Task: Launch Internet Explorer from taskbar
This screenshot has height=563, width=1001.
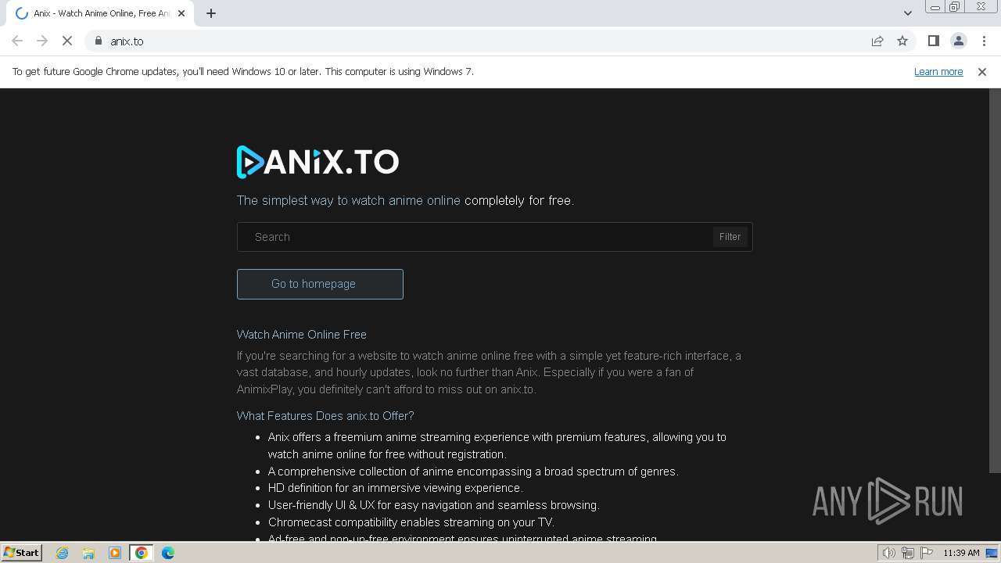Action: click(x=63, y=553)
